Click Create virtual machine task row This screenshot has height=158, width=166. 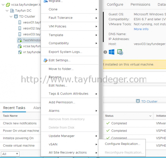pos(19,146)
